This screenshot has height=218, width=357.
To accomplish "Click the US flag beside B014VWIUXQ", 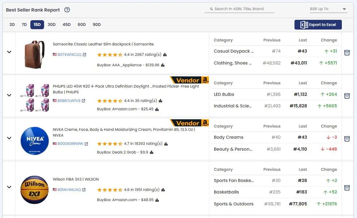I will coord(55,190).
